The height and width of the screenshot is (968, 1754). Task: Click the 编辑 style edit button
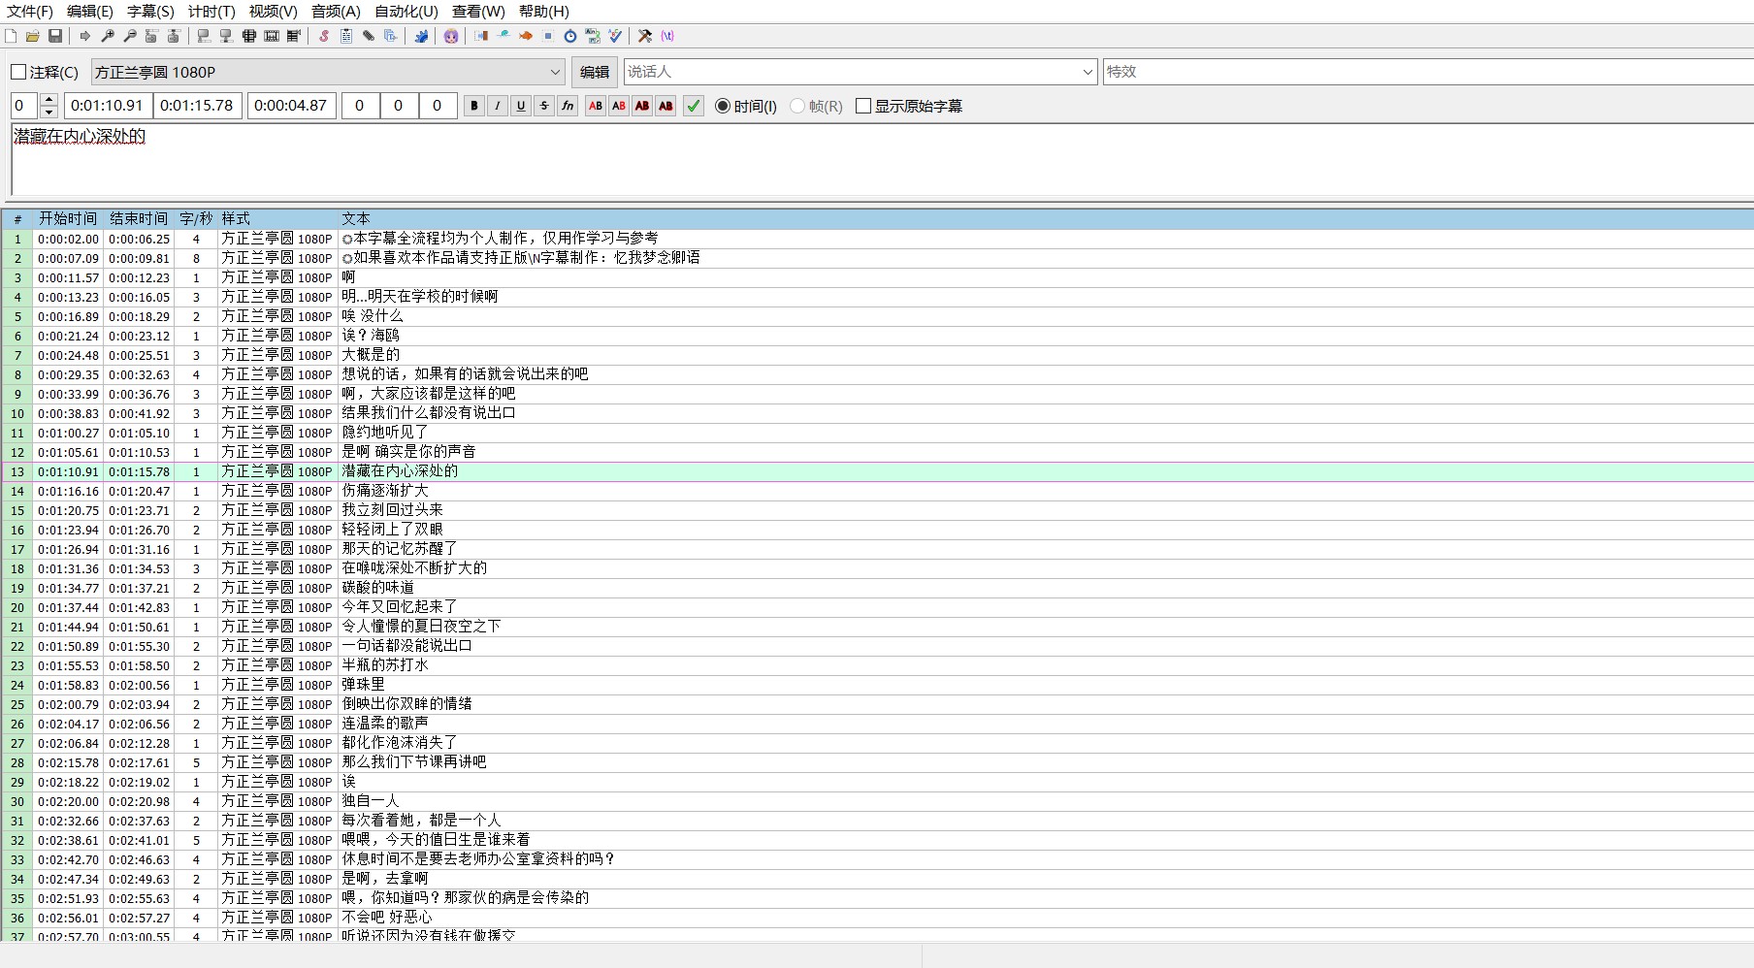pos(595,72)
